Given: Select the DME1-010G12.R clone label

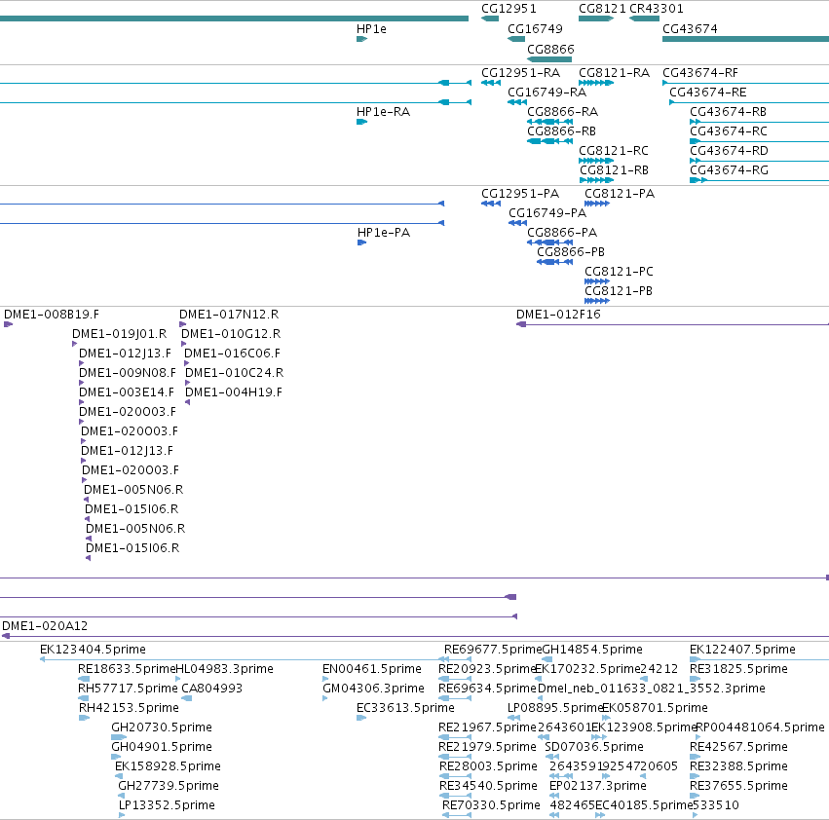Looking at the screenshot, I should [231, 334].
